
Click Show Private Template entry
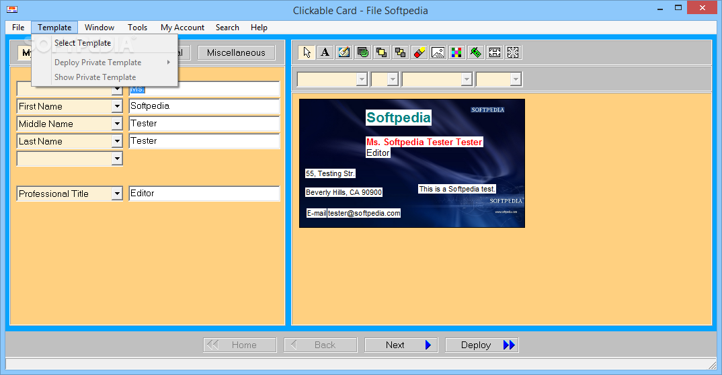104,77
